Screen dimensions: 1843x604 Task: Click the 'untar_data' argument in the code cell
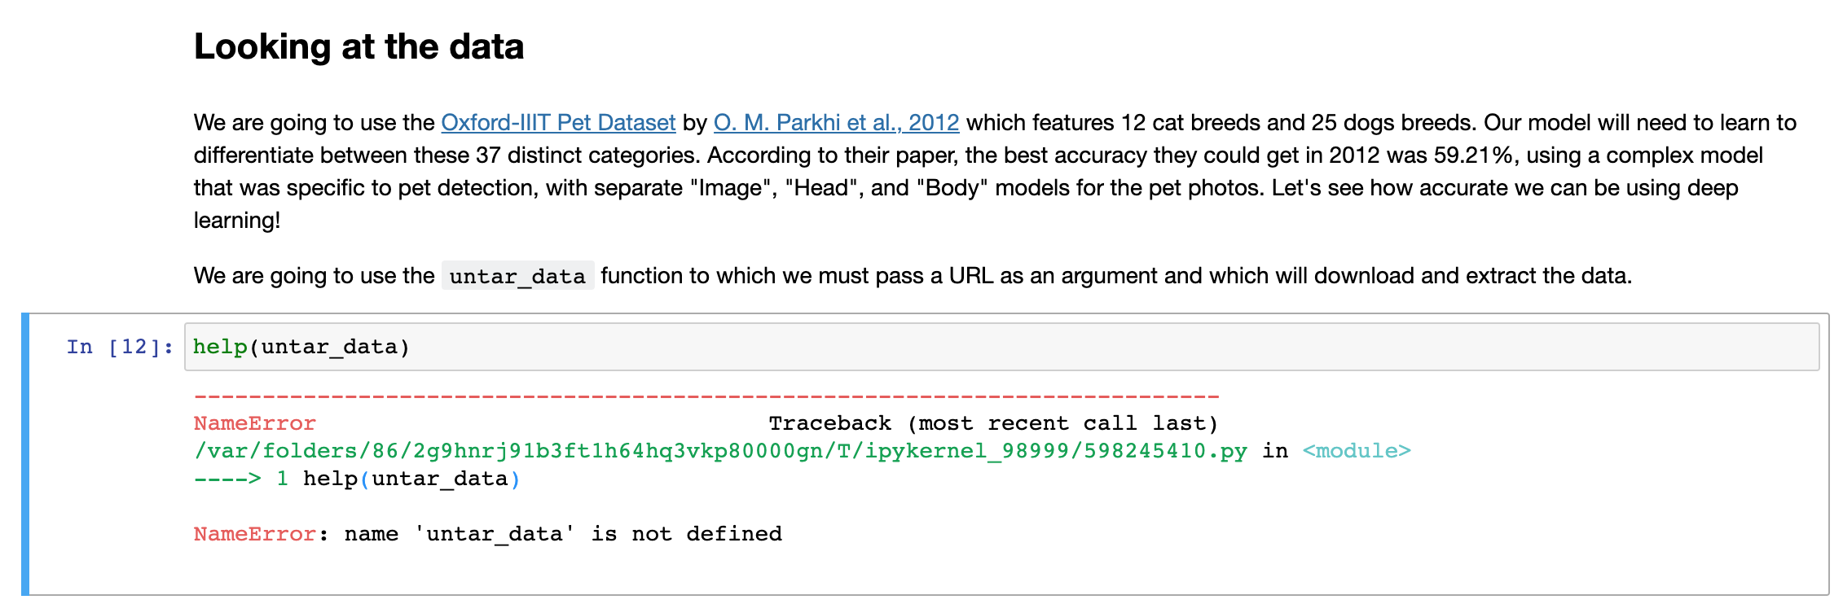click(x=329, y=347)
